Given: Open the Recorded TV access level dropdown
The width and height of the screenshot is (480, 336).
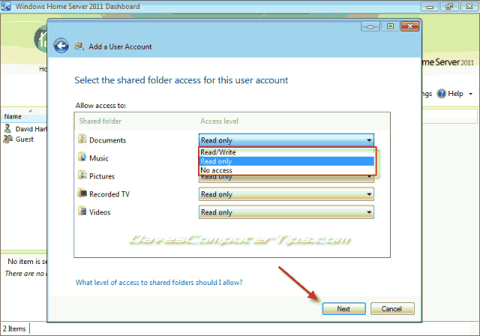Looking at the screenshot, I should 286,194.
